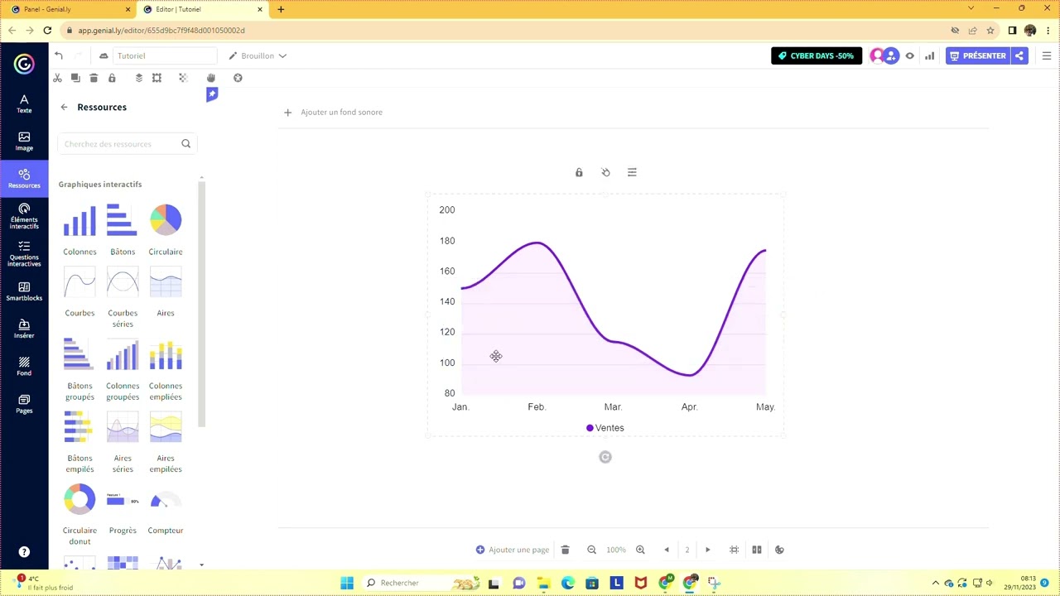Click the rotate handle below chart
Image resolution: width=1060 pixels, height=596 pixels.
[605, 457]
